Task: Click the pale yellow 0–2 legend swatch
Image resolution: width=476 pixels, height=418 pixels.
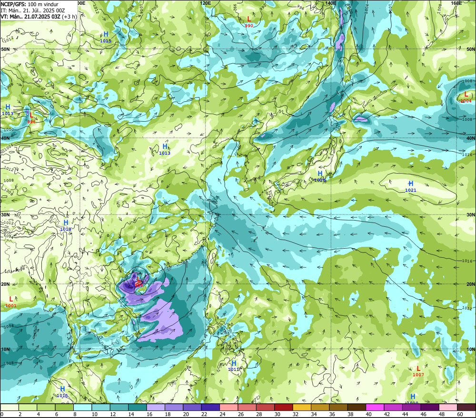Action: pos(10,408)
